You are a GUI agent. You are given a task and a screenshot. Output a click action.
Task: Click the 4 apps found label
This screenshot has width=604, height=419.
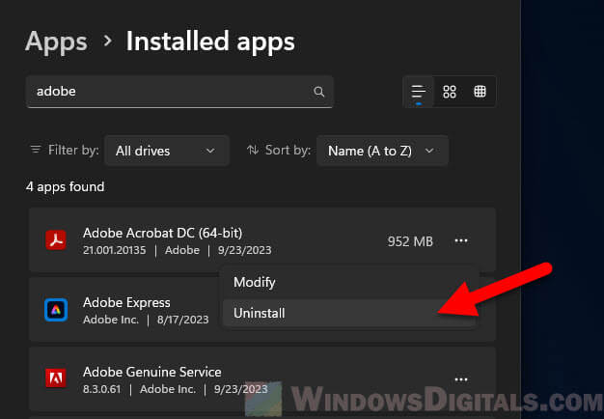[65, 187]
